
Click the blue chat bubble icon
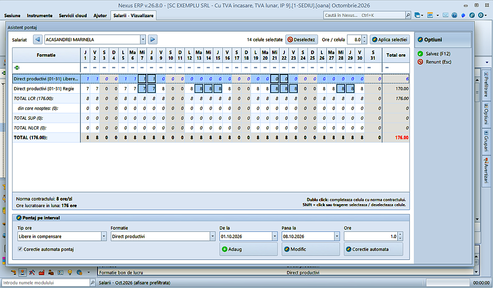pos(463,15)
